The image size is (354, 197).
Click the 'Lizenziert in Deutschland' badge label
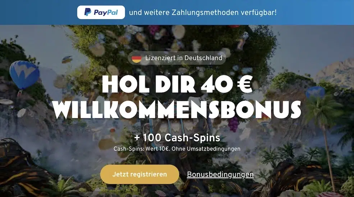click(x=184, y=58)
